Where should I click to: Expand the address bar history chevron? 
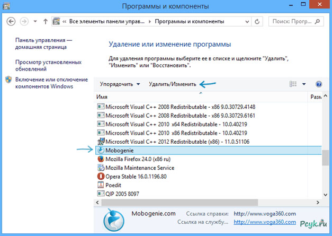[247, 22]
